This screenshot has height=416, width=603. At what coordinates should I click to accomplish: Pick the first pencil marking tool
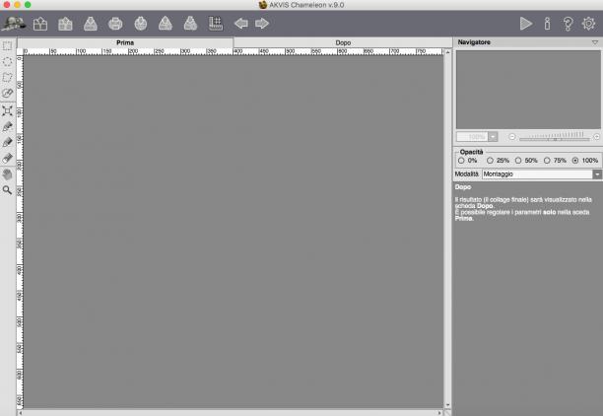pyautogui.click(x=7, y=126)
